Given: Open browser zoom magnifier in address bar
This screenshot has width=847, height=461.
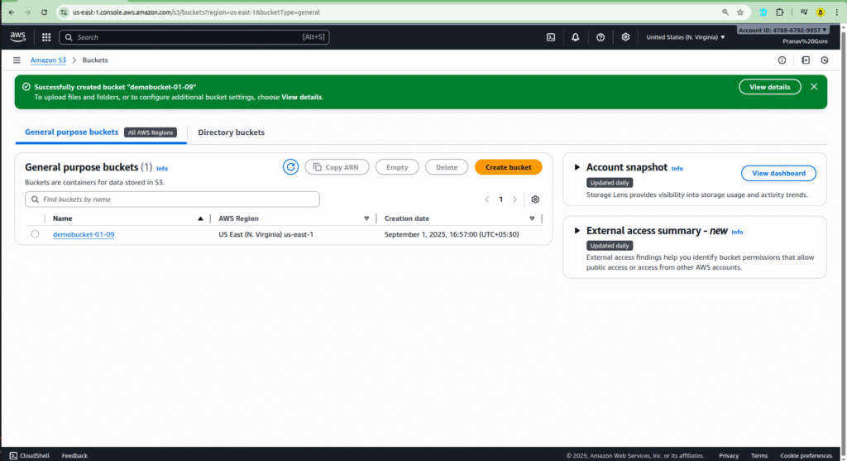Looking at the screenshot, I should [x=725, y=12].
